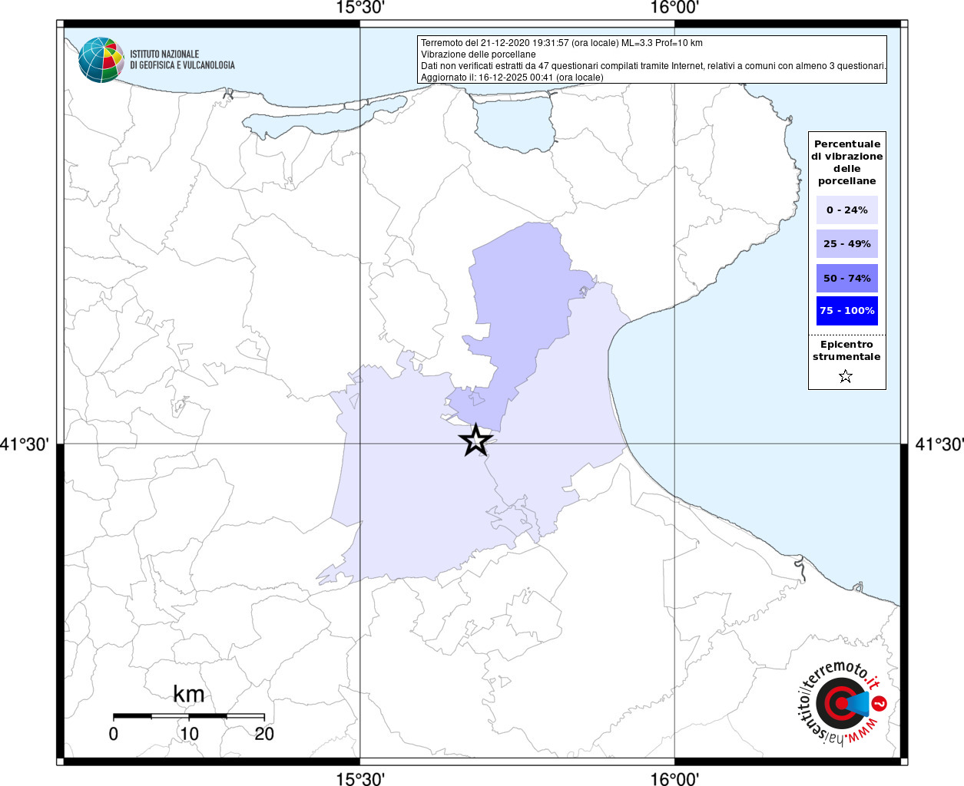Click the bottom 15°30' longitude label
The height and width of the screenshot is (786, 964).
[360, 778]
